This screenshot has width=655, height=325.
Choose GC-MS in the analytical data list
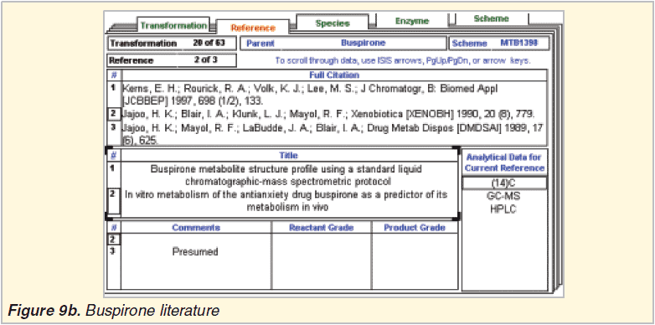coord(503,195)
